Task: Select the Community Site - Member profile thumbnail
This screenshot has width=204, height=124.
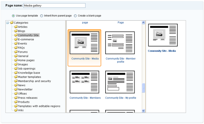Action: (x=120, y=43)
